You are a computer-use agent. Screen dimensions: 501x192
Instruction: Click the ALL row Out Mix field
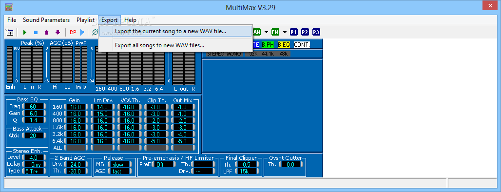pos(183,148)
